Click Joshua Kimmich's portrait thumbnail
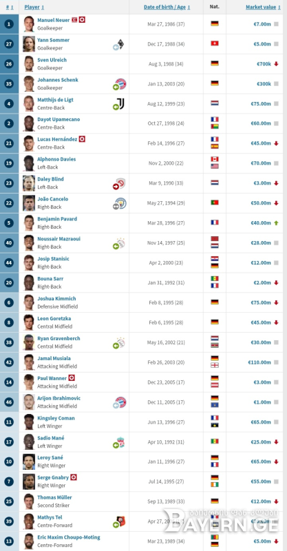This screenshot has height=551, width=287. point(29,302)
